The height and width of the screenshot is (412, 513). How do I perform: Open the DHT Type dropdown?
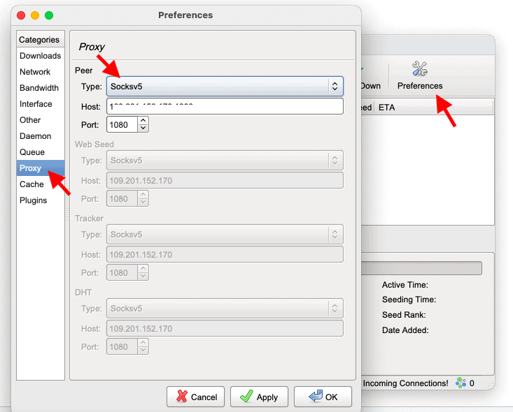click(225, 309)
